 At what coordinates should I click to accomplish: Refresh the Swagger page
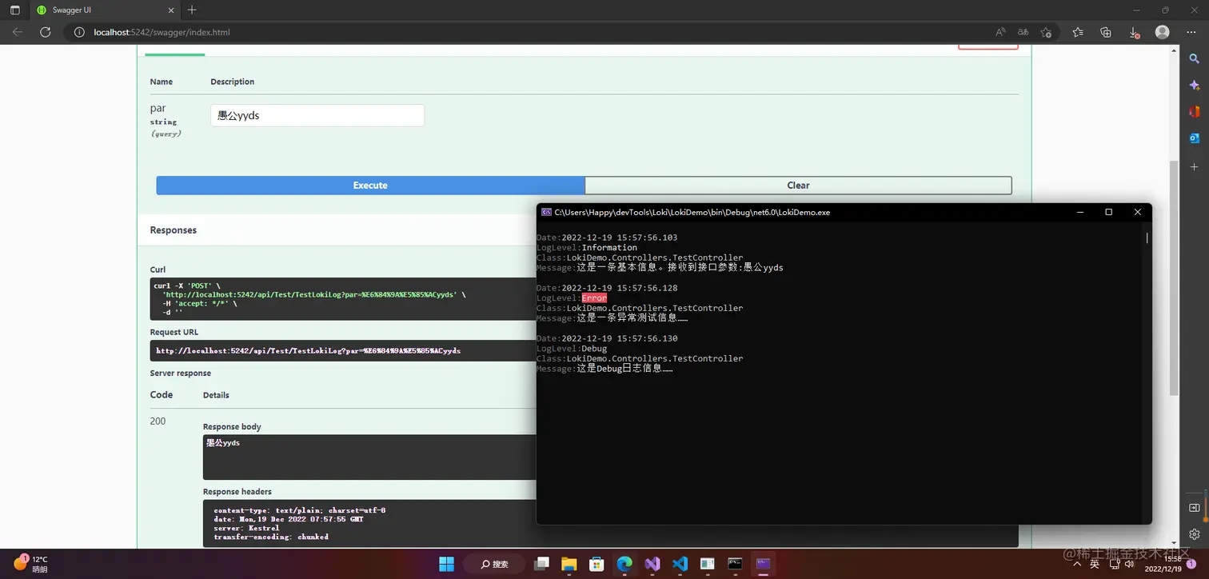46,32
